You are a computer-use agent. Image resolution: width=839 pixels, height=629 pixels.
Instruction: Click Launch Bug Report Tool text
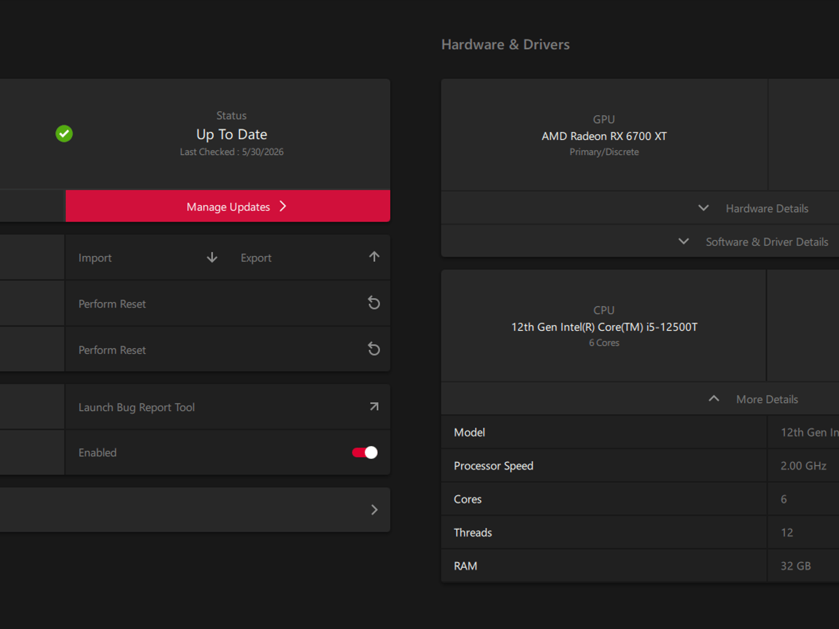136,407
